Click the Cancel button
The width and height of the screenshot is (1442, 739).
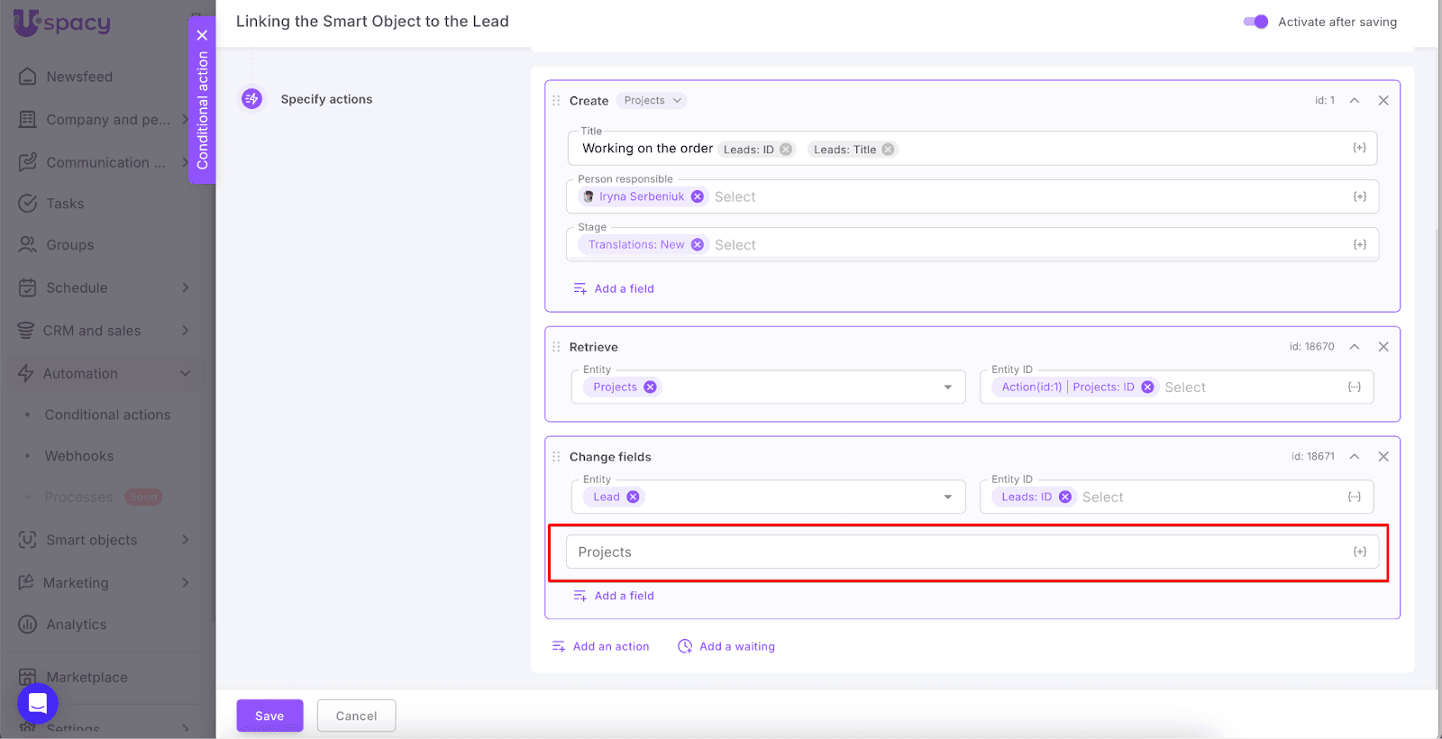(x=356, y=716)
